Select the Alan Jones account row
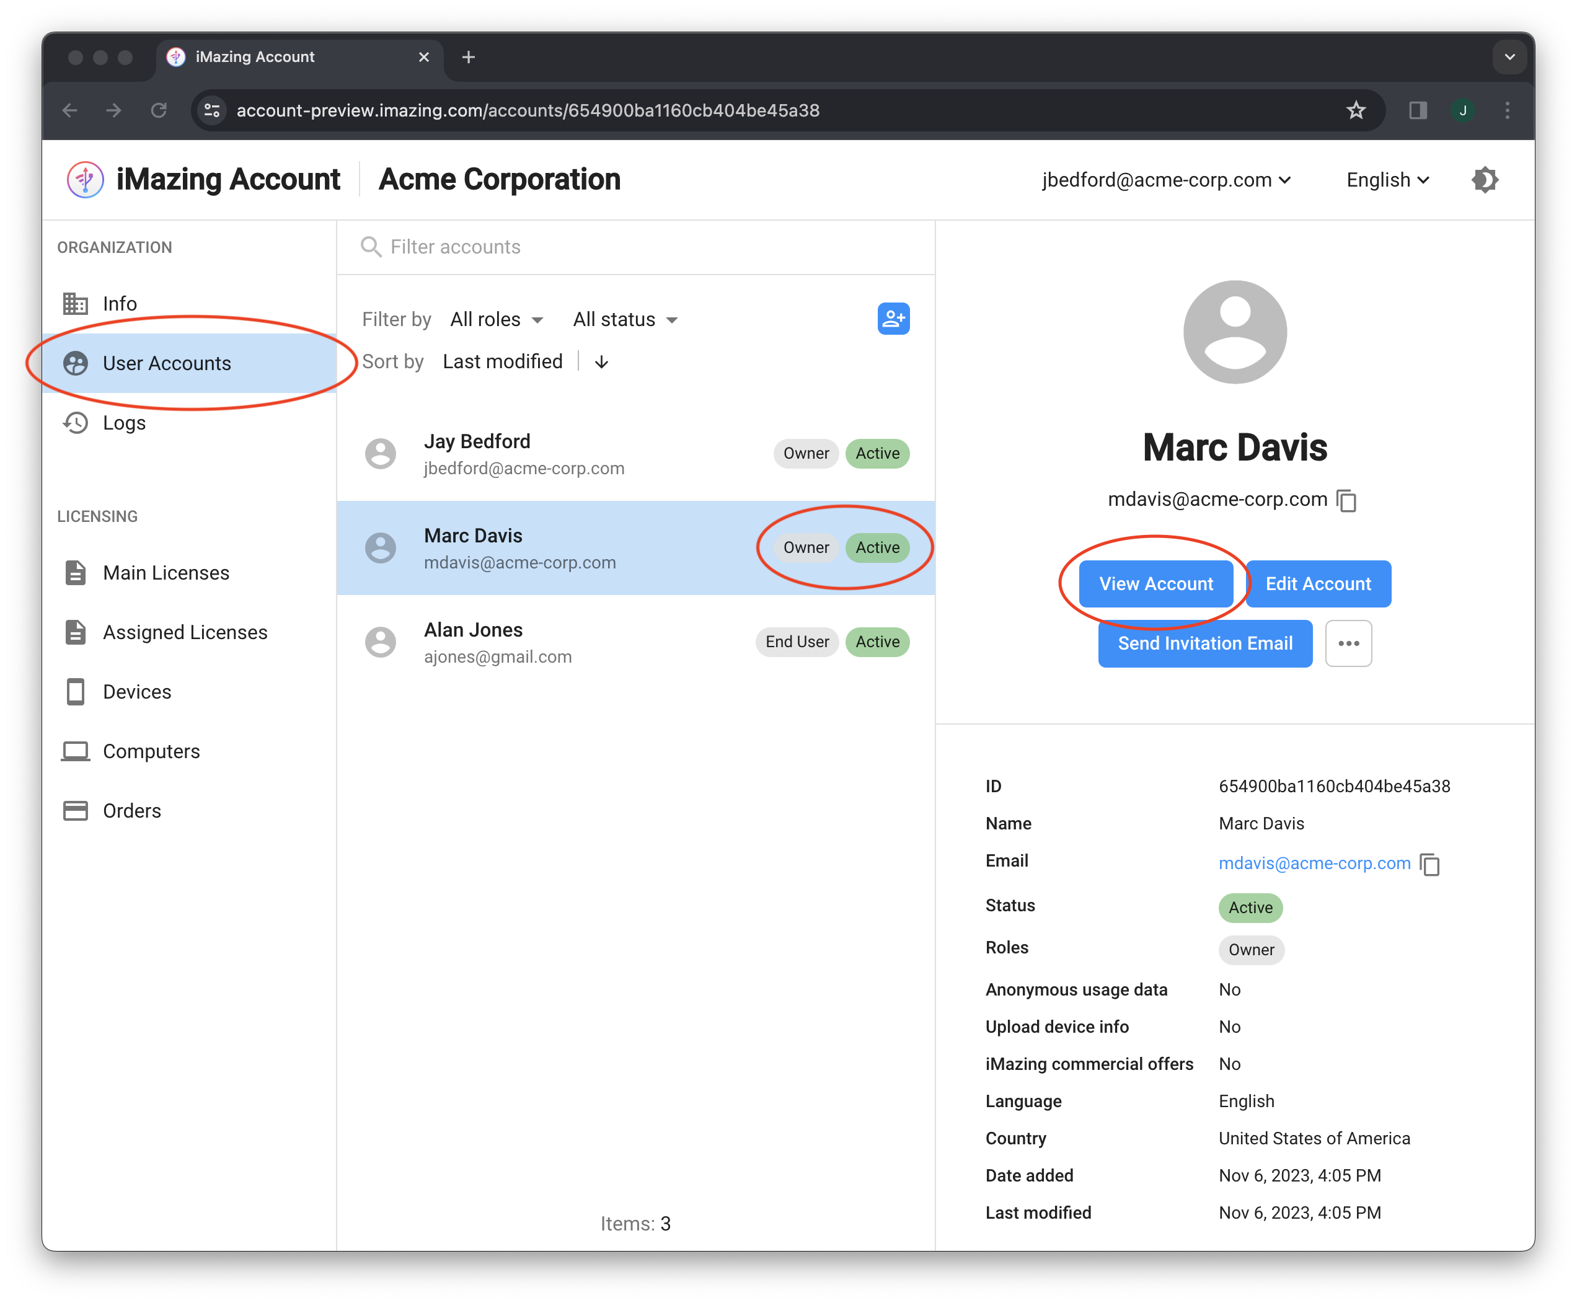 coord(636,642)
